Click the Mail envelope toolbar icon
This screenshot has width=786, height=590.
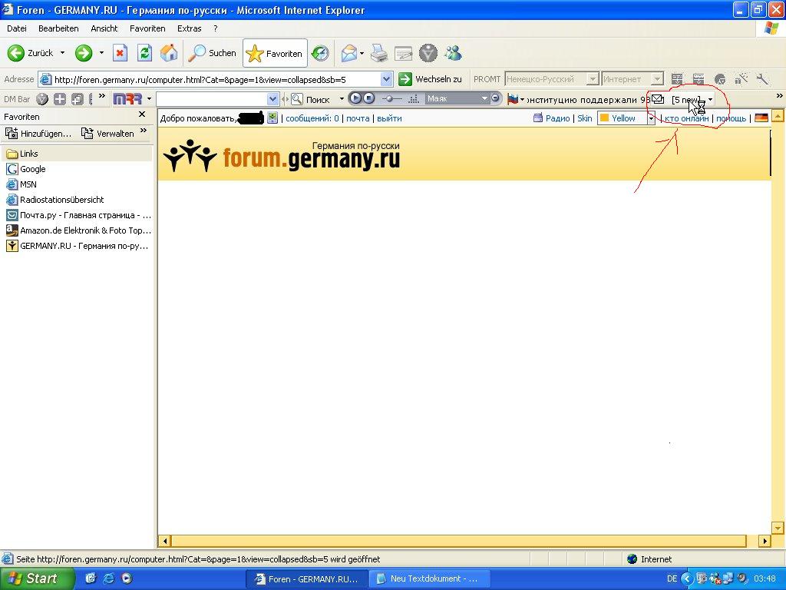(x=349, y=53)
